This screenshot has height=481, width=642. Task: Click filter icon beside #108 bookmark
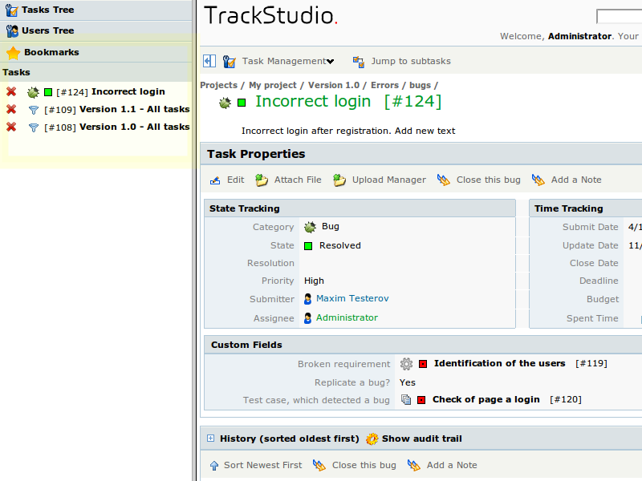pyautogui.click(x=34, y=127)
